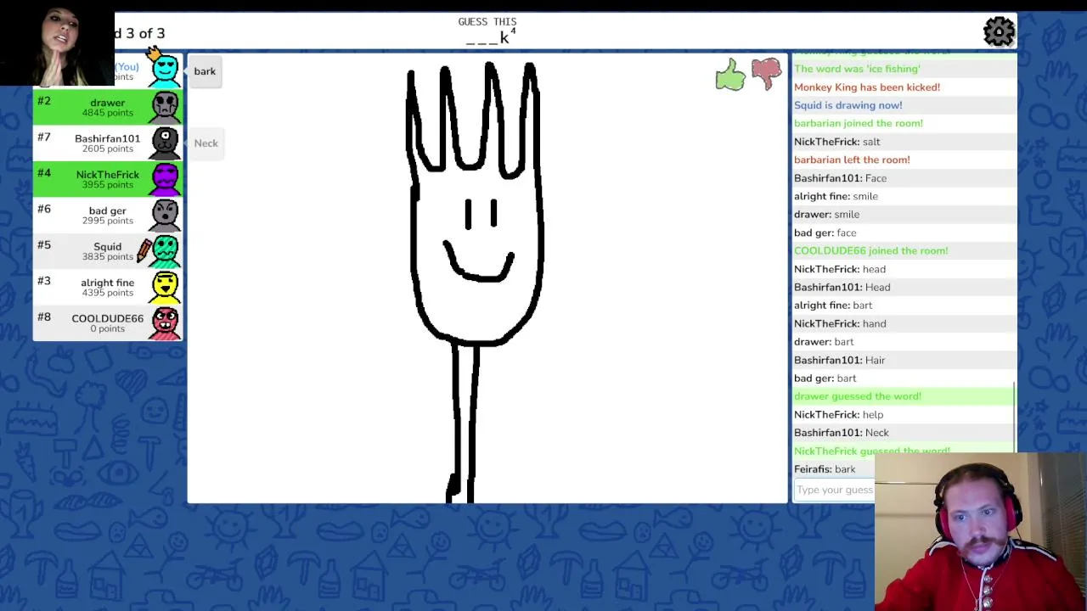Select NickTheFrick's purple avatar

[165, 179]
